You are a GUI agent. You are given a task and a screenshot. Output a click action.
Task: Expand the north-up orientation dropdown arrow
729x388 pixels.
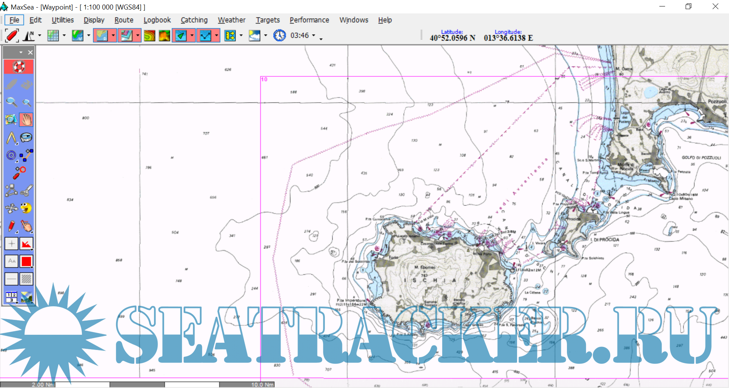[40, 36]
